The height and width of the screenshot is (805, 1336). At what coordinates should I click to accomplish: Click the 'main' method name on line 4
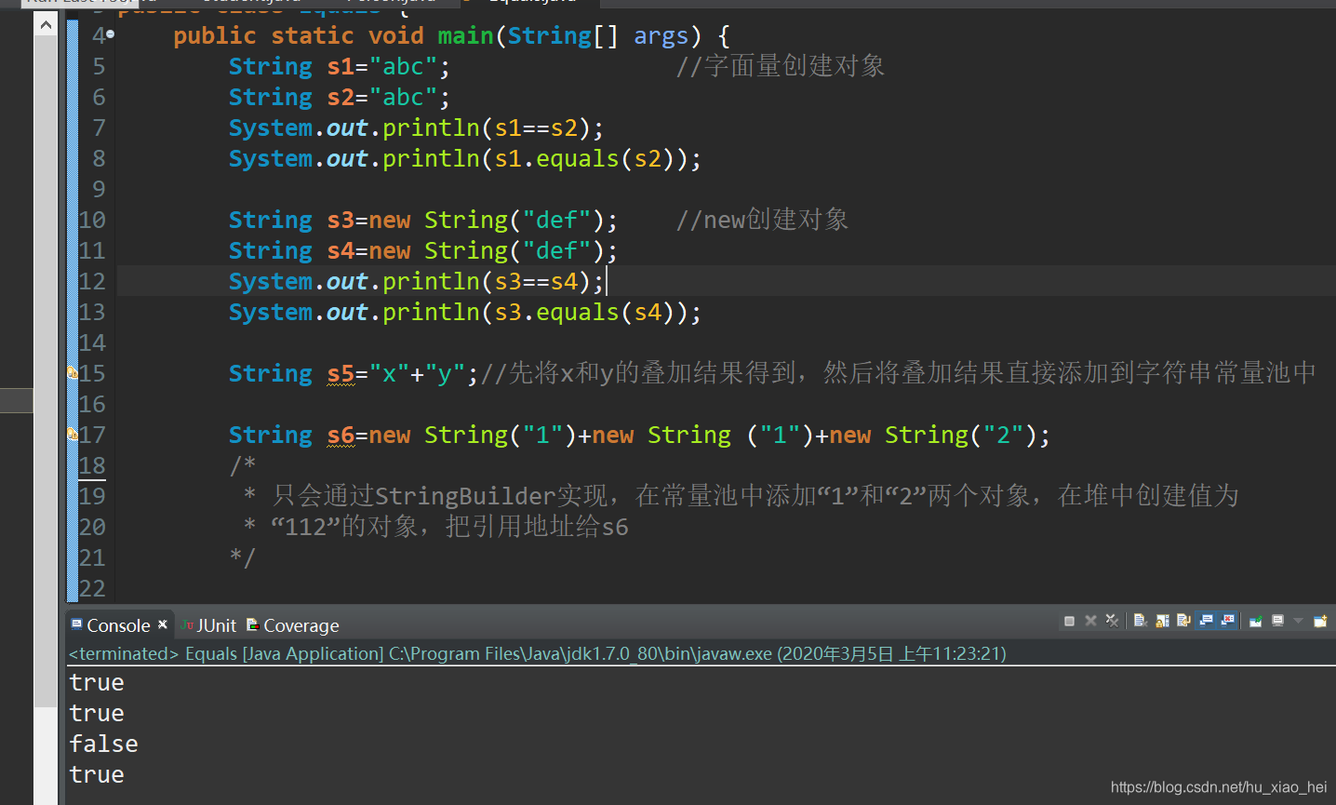click(x=465, y=35)
